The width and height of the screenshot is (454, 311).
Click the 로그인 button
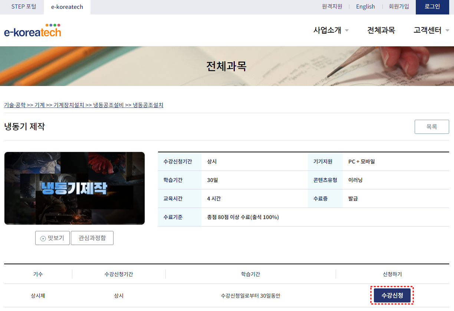432,7
